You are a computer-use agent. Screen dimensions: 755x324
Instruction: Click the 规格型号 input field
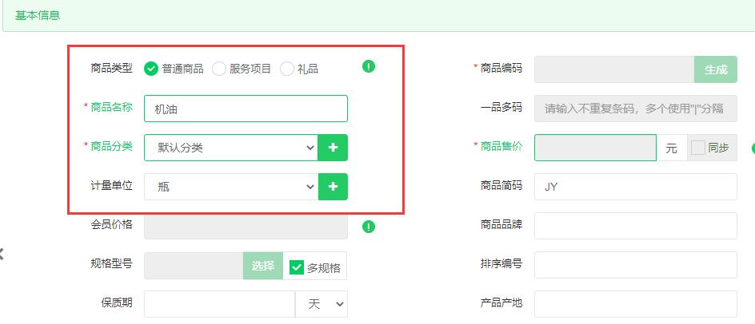pyautogui.click(x=194, y=266)
